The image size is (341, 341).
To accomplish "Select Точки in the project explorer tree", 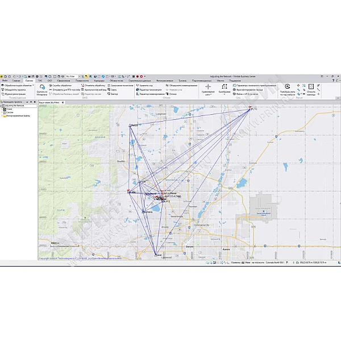I will (10, 109).
